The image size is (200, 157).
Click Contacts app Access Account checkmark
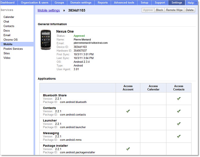click(128, 111)
